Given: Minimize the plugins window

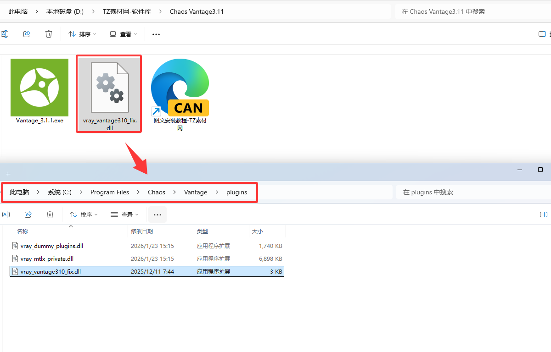Looking at the screenshot, I should (519, 170).
